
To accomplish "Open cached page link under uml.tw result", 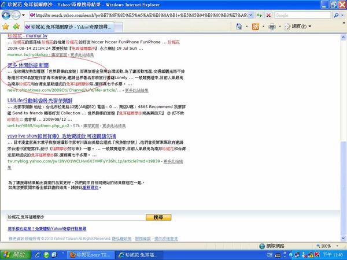I will click(x=91, y=126).
